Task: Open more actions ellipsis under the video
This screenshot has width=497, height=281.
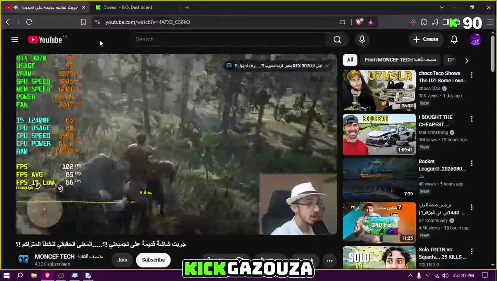Action: point(329,261)
